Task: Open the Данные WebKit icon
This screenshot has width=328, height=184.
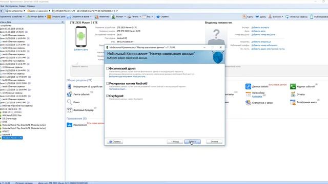Action: pyautogui.click(x=248, y=86)
